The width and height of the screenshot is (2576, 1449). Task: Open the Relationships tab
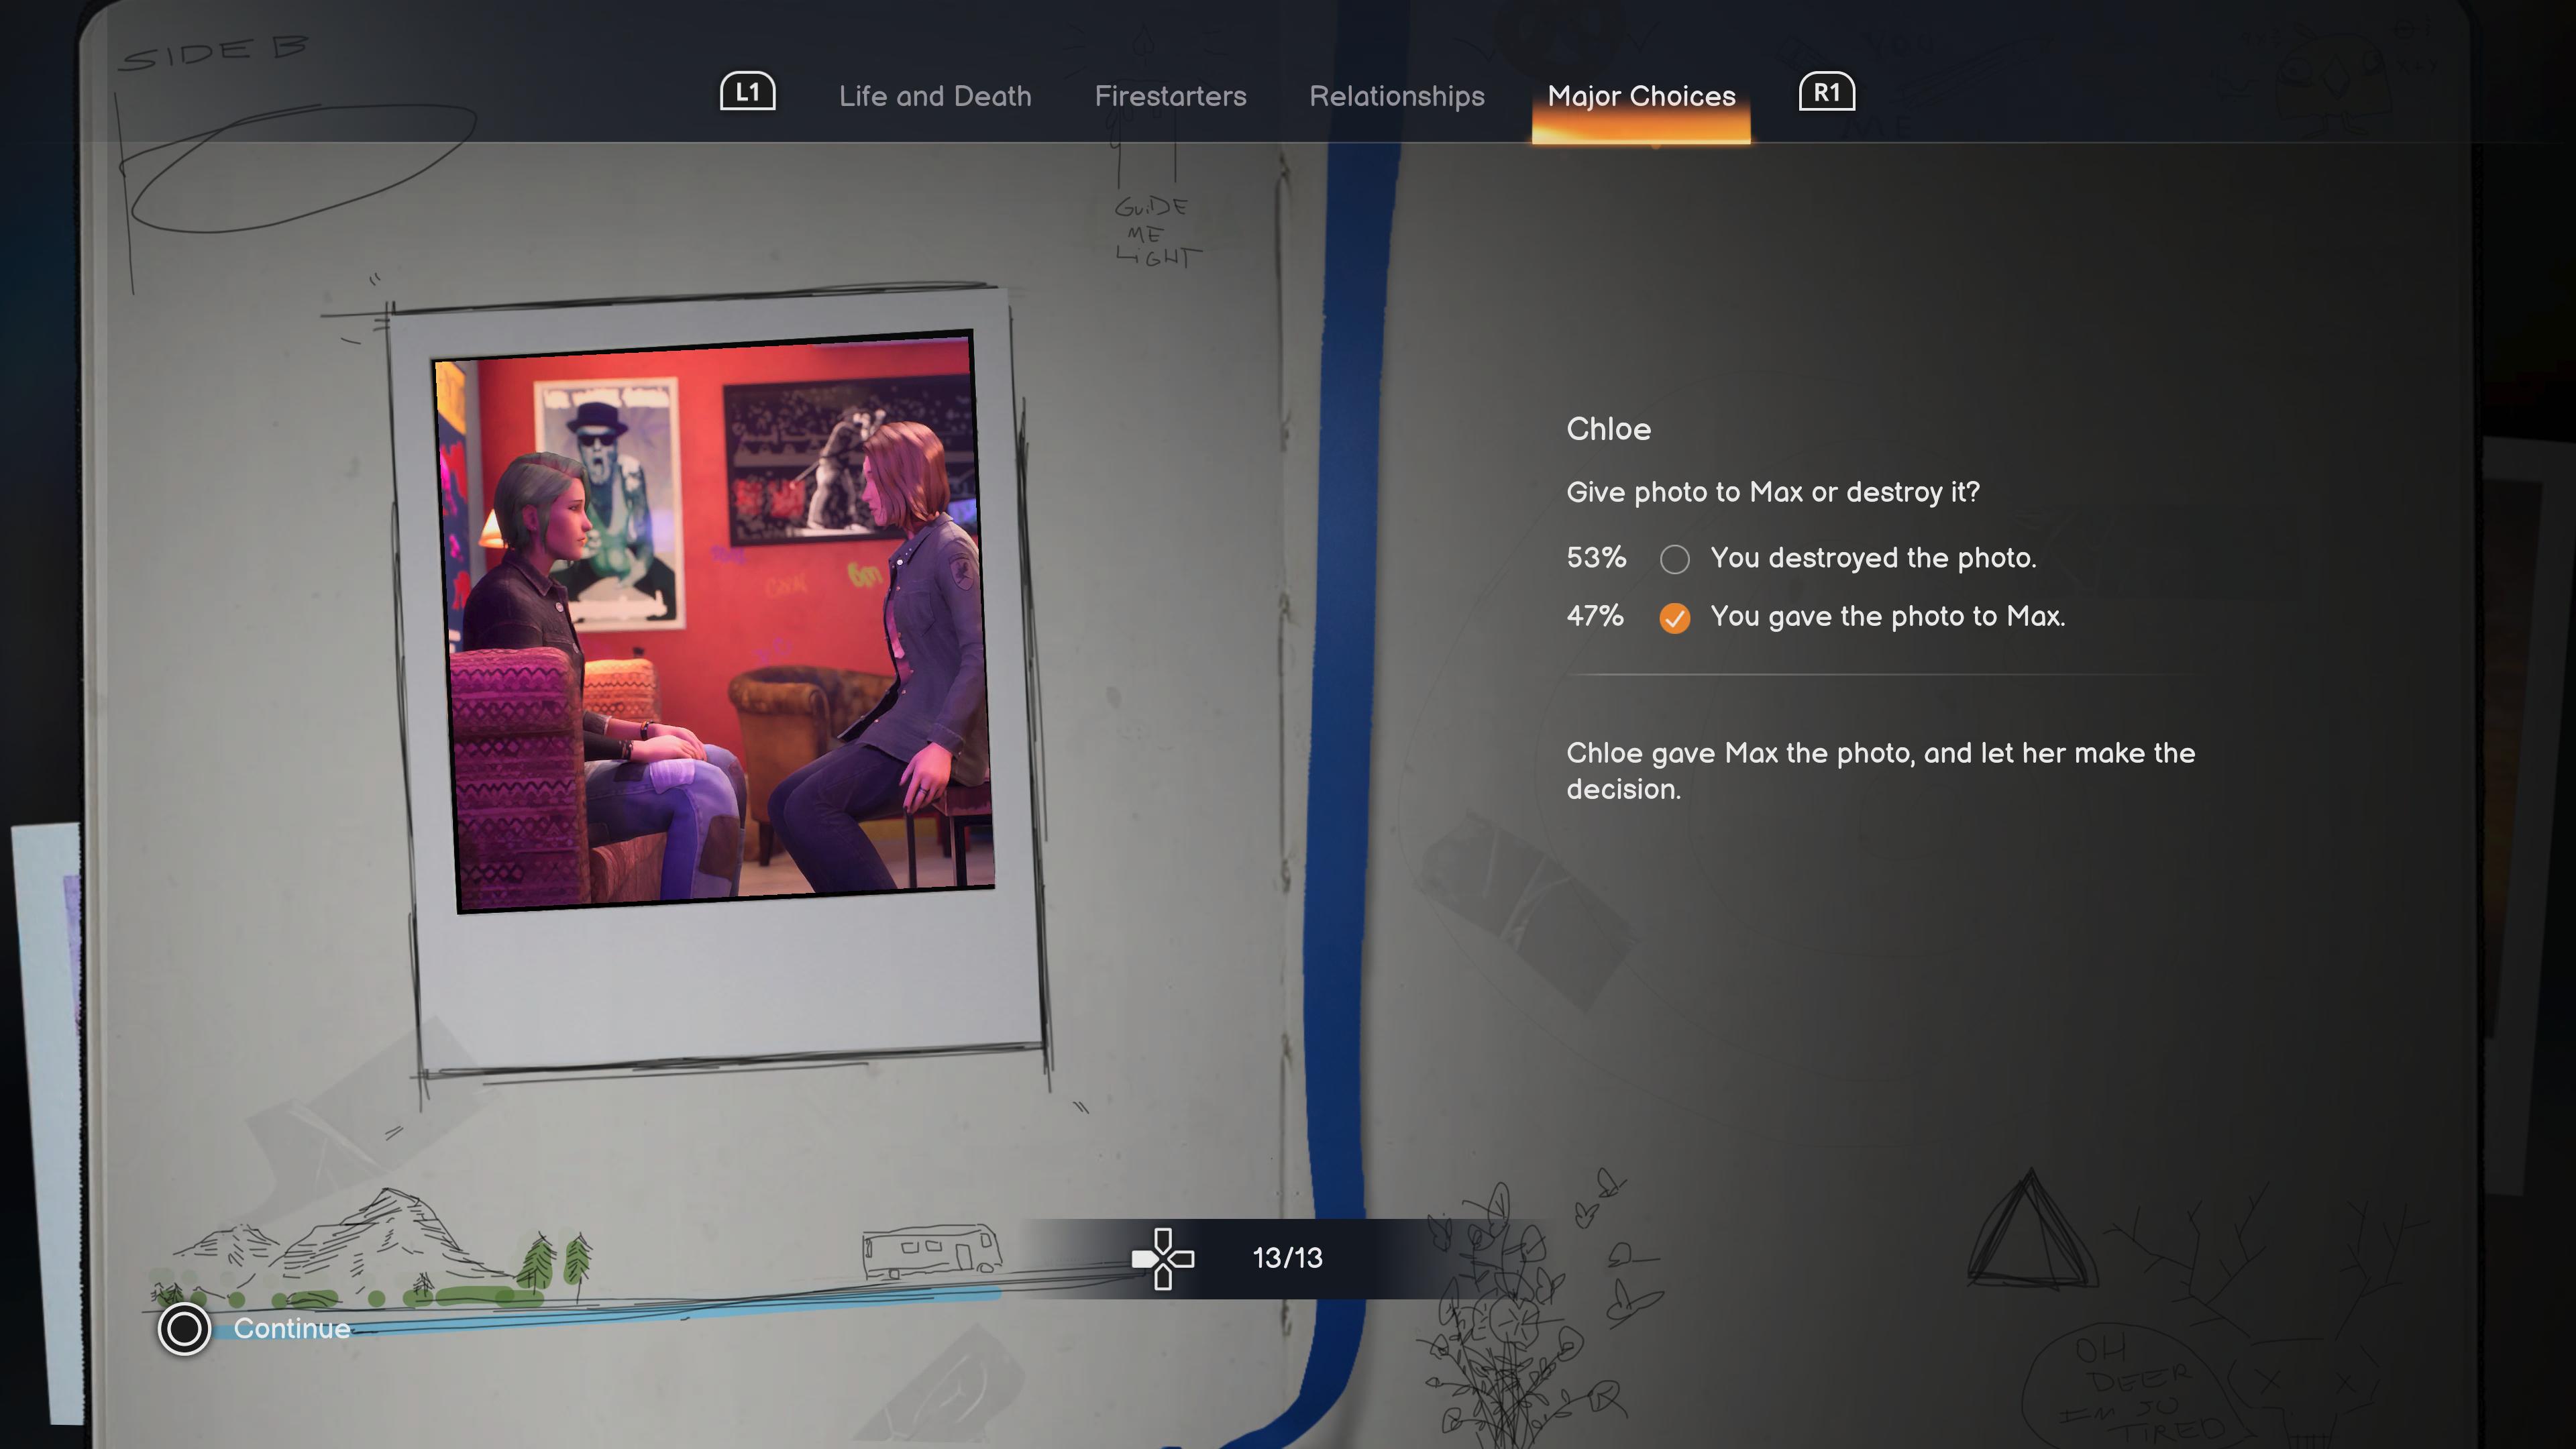(x=1397, y=96)
